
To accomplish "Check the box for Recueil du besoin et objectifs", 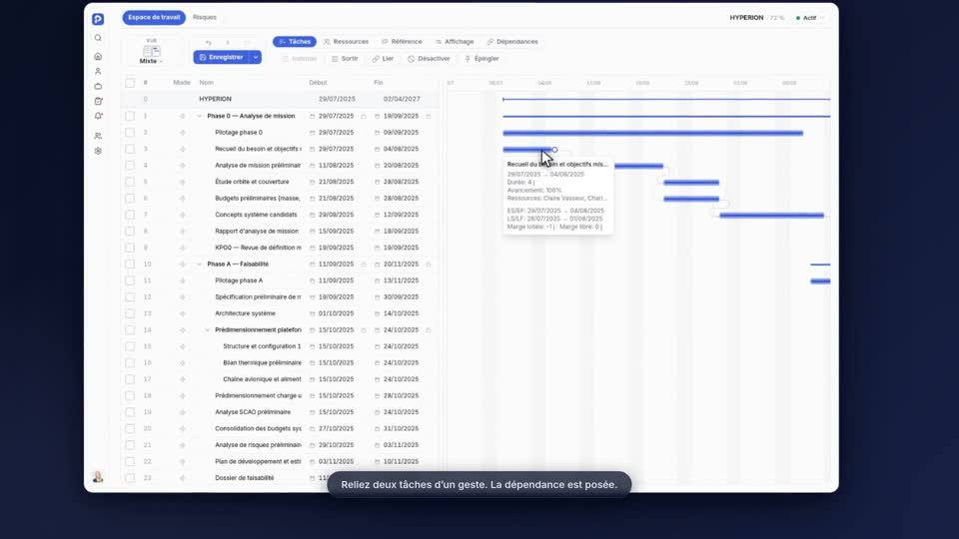I will click(x=130, y=149).
